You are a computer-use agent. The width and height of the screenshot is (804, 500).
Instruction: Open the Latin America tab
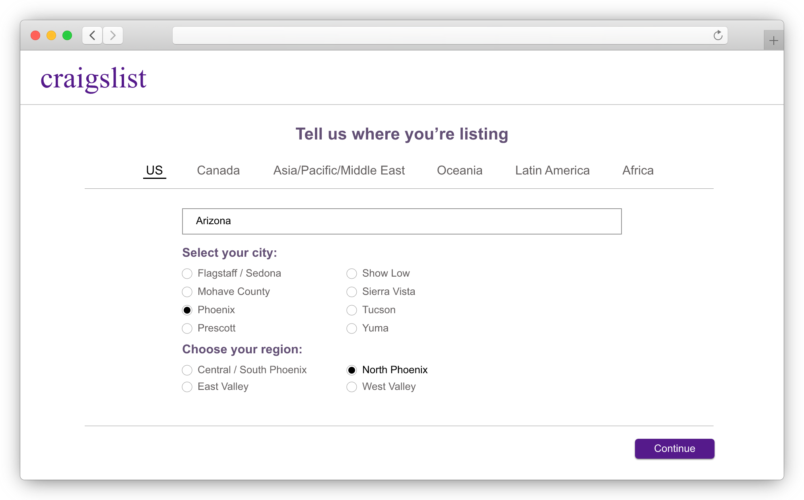(552, 171)
